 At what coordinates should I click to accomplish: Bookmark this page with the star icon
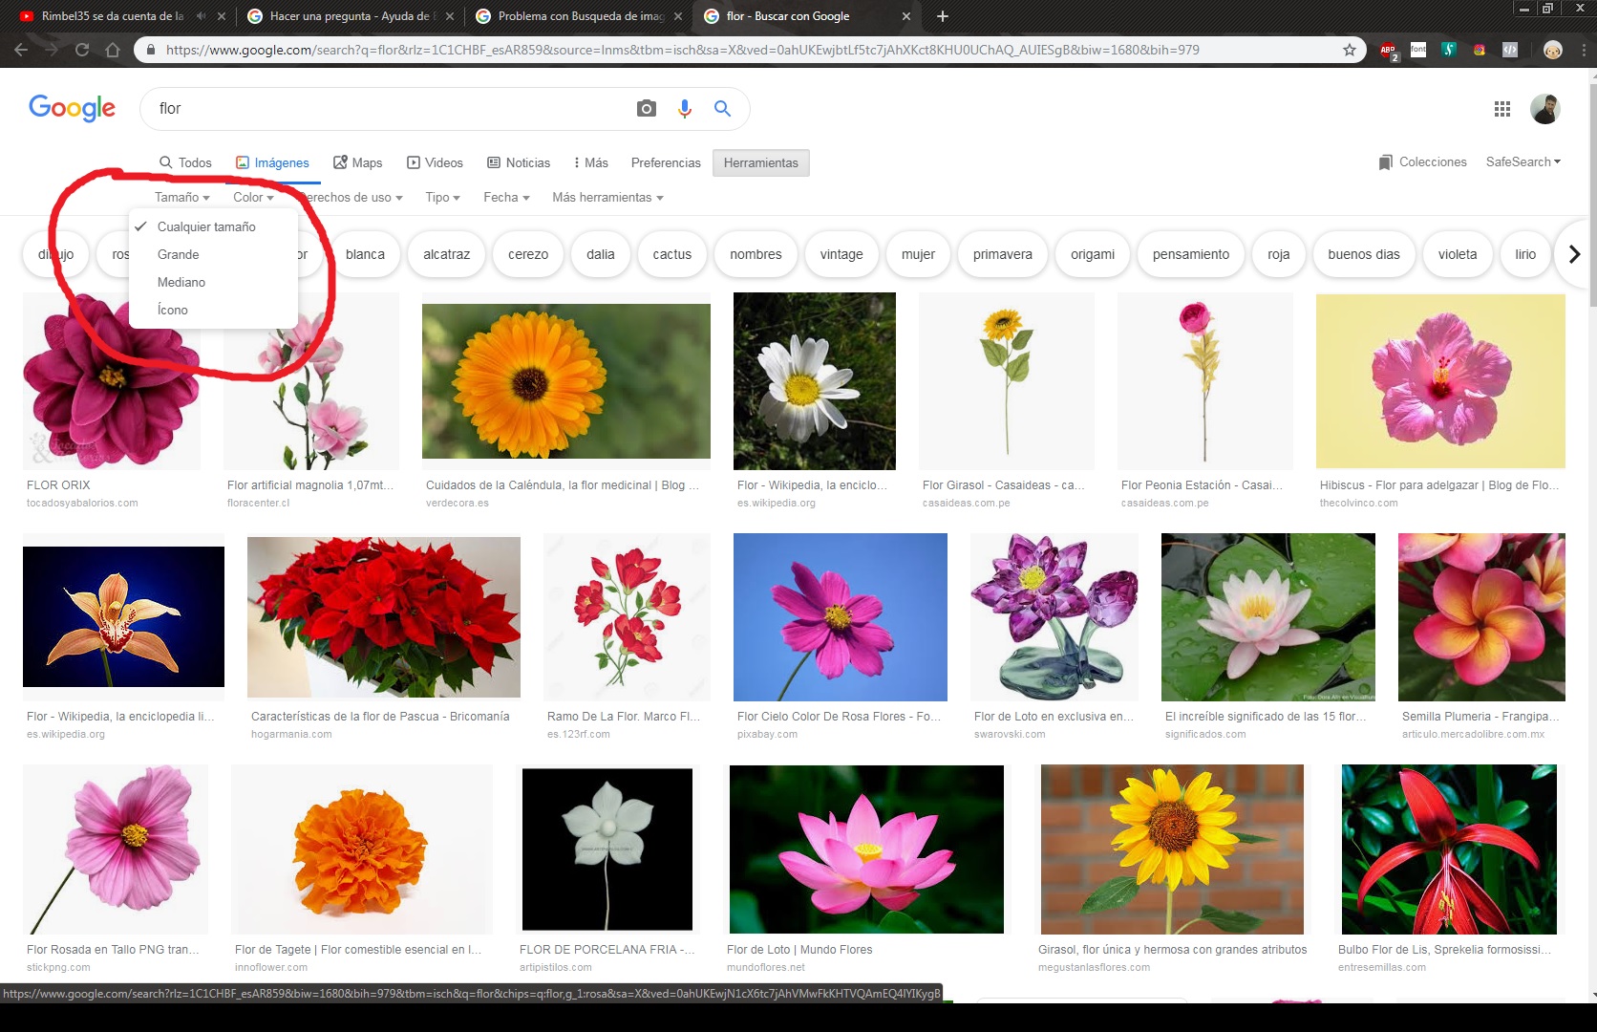pos(1349,50)
